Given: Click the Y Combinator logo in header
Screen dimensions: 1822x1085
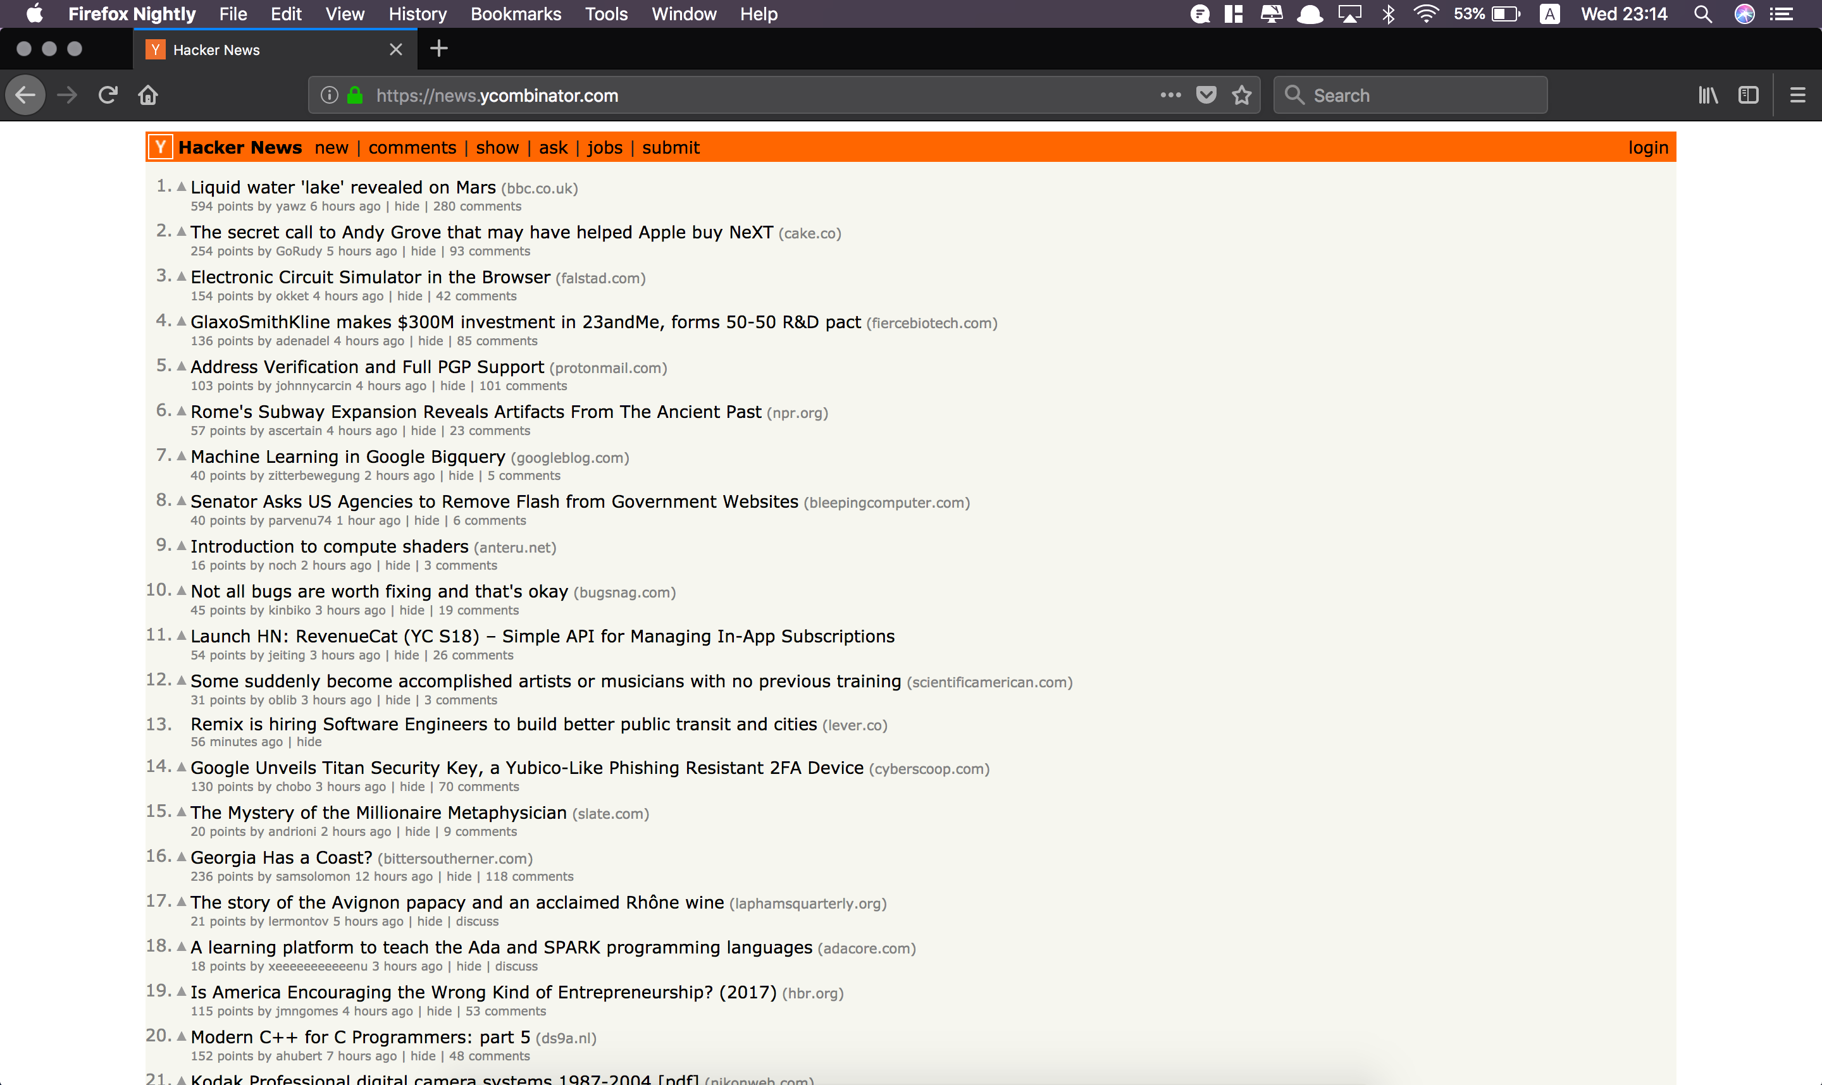Looking at the screenshot, I should tap(161, 147).
